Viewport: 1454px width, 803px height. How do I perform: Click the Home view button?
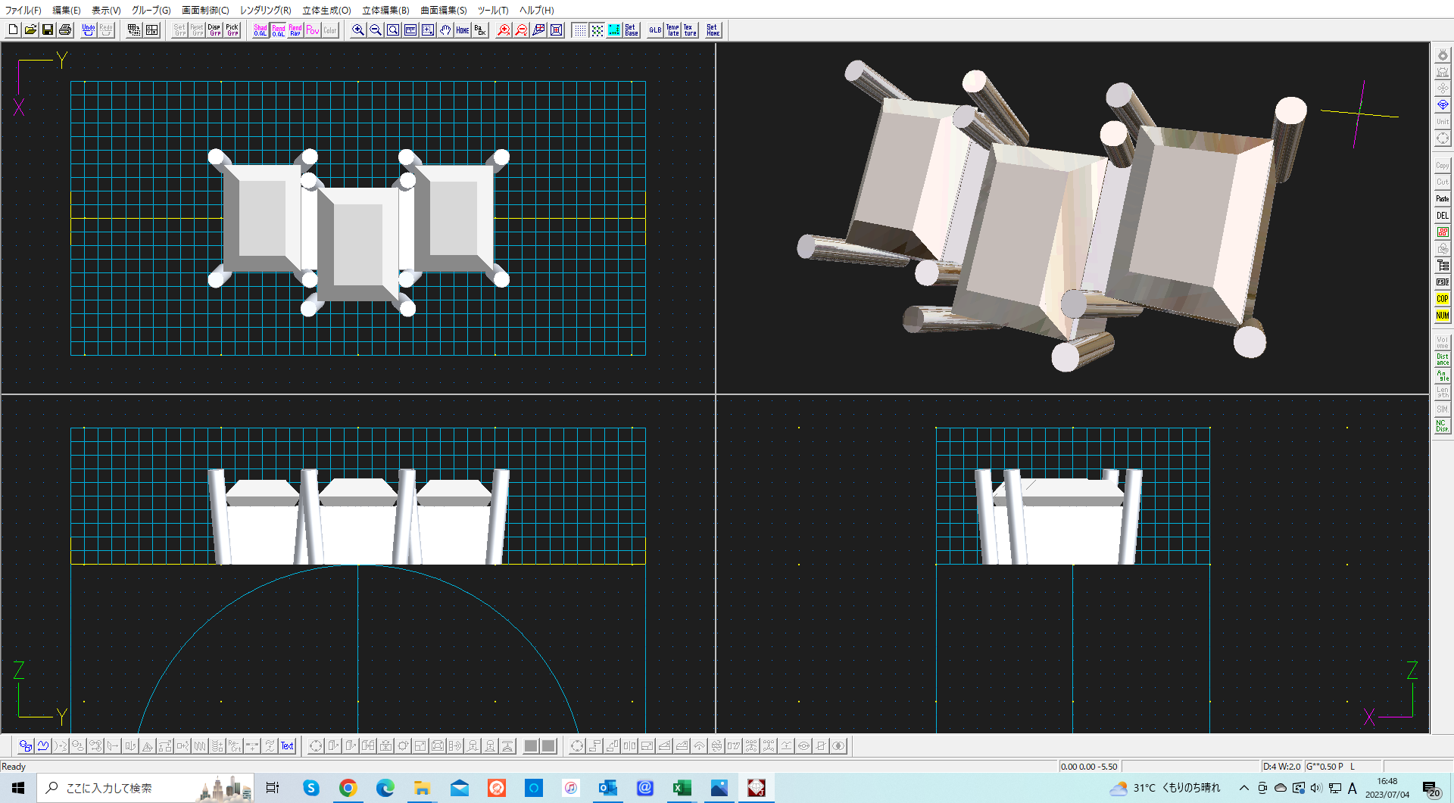click(463, 30)
